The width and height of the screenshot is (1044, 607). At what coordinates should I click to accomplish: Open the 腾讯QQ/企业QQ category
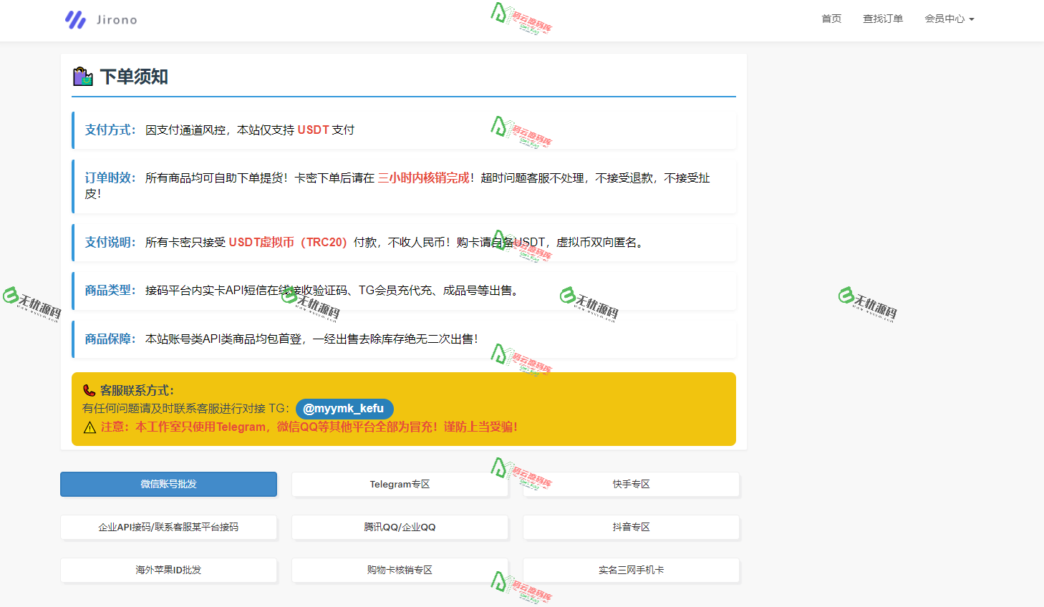pos(400,527)
